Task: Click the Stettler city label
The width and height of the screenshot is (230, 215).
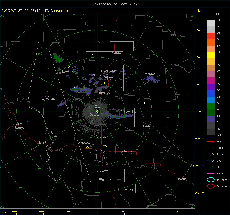Action: [149, 74]
